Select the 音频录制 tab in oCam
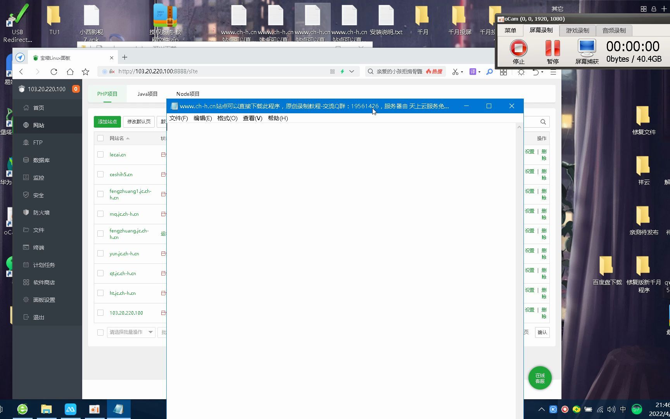This screenshot has width=670, height=419. tap(614, 30)
